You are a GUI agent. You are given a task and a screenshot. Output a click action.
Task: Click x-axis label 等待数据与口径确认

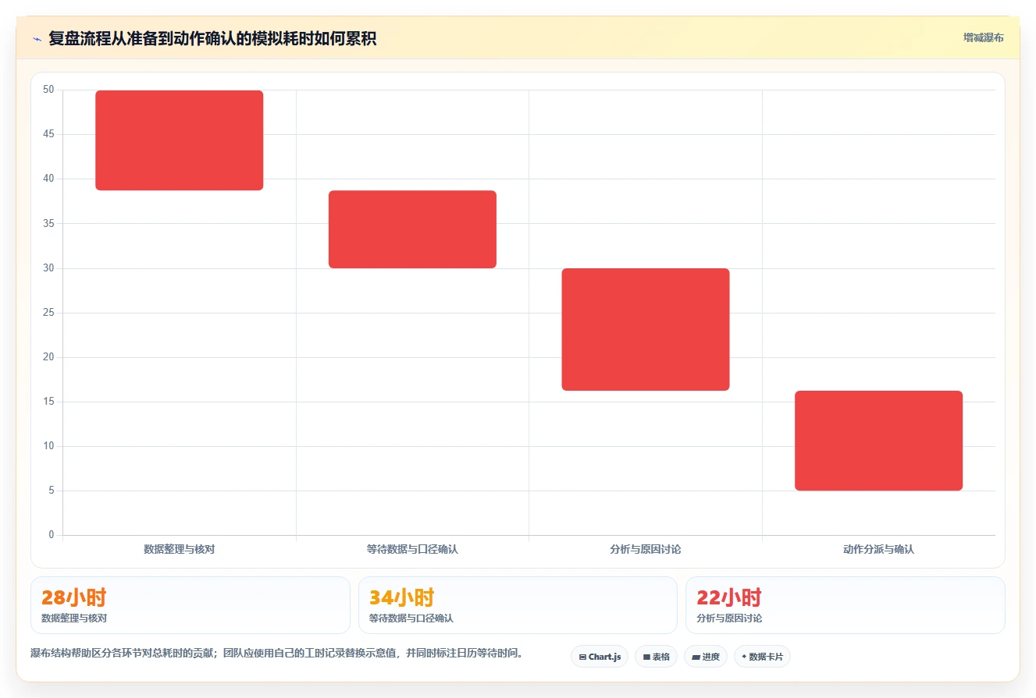click(x=412, y=549)
